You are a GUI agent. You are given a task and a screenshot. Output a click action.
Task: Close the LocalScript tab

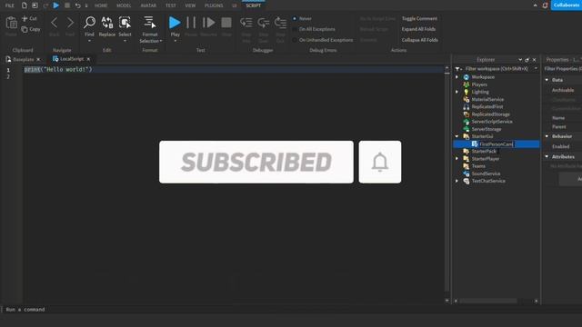pos(88,59)
